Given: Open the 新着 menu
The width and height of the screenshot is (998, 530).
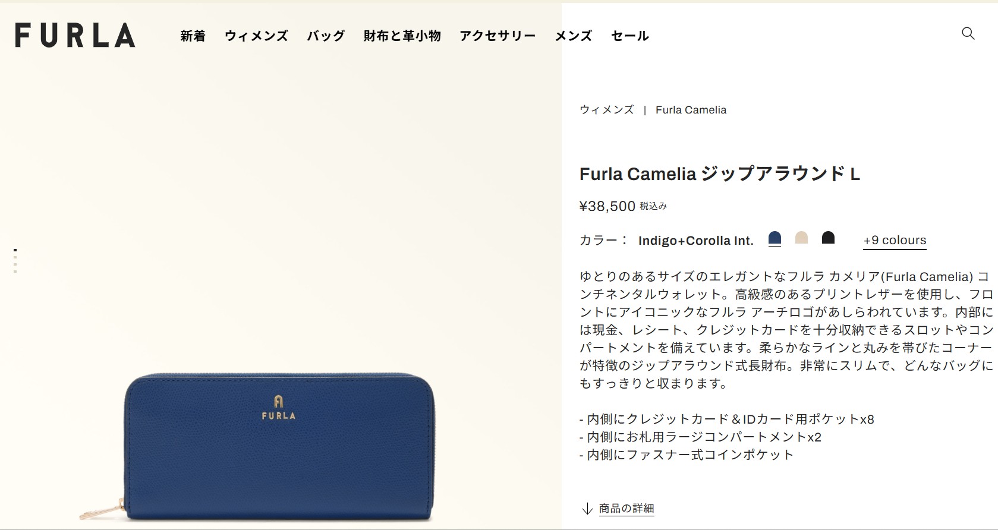Looking at the screenshot, I should coord(193,36).
